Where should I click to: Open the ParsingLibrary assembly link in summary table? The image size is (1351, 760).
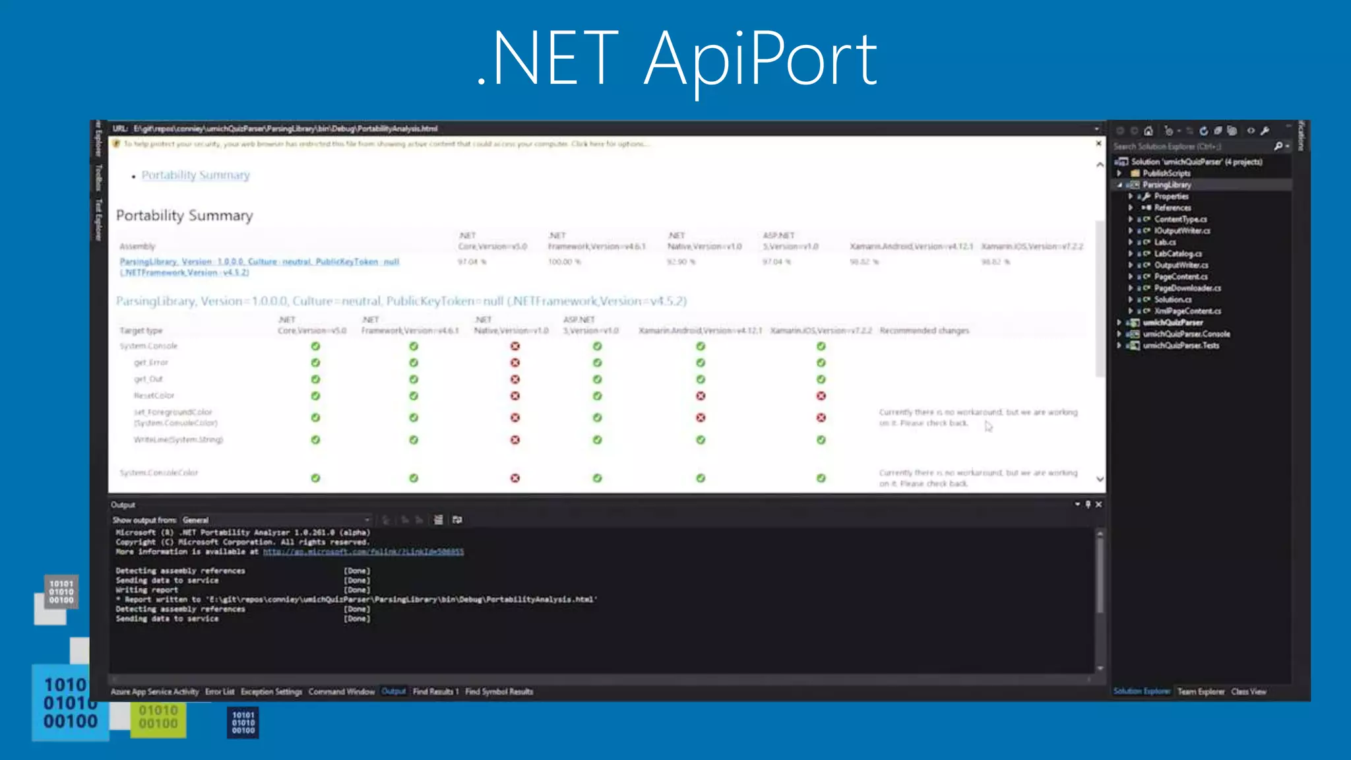[259, 267]
